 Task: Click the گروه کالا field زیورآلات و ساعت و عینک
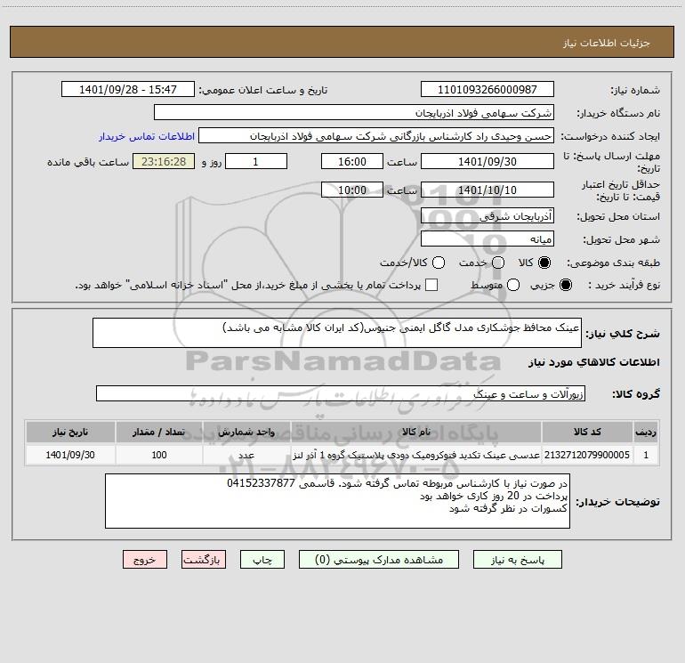coord(341,393)
